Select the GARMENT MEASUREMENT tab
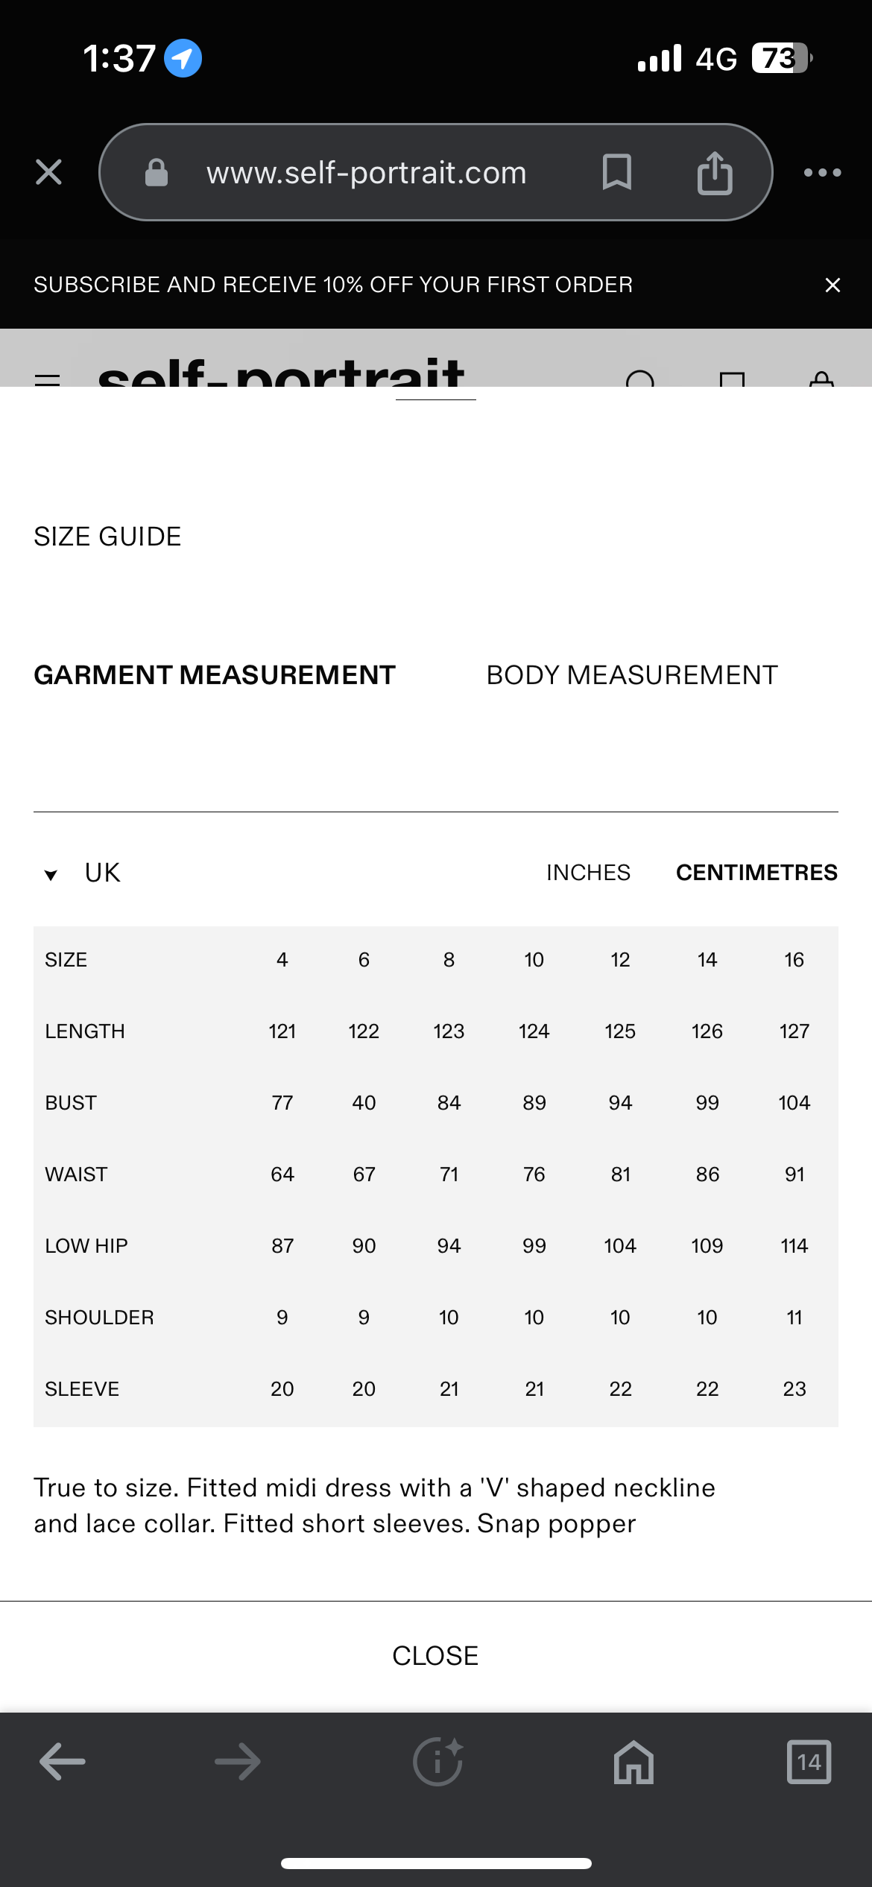This screenshot has width=872, height=1887. point(215,675)
